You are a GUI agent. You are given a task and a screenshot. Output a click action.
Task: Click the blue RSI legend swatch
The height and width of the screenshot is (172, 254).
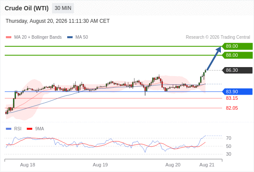(x=9, y=129)
